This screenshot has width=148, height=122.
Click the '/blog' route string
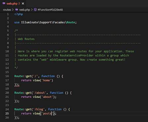tap(39, 109)
